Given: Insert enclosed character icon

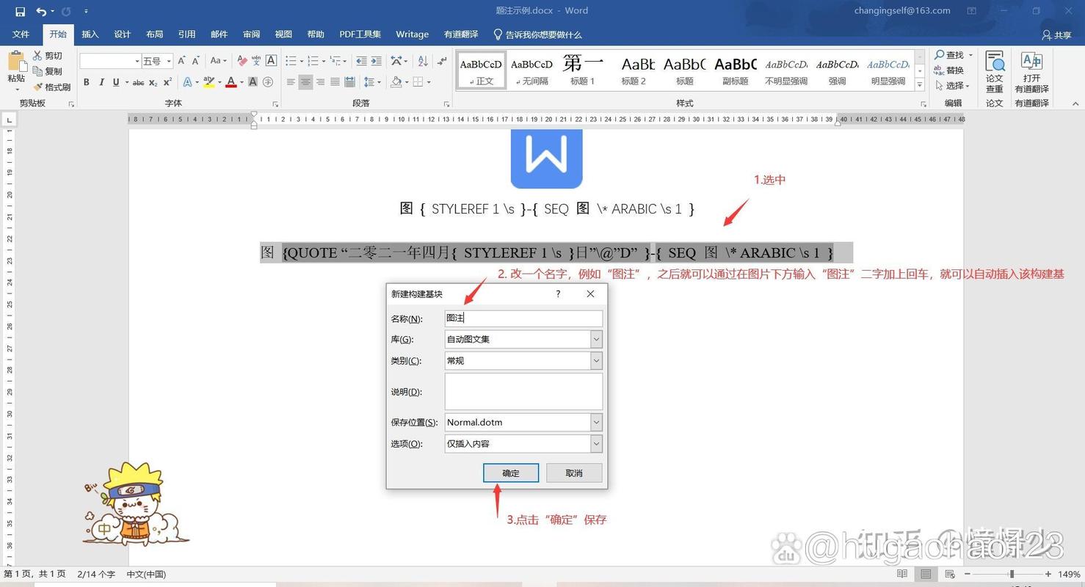Looking at the screenshot, I should 268,82.
